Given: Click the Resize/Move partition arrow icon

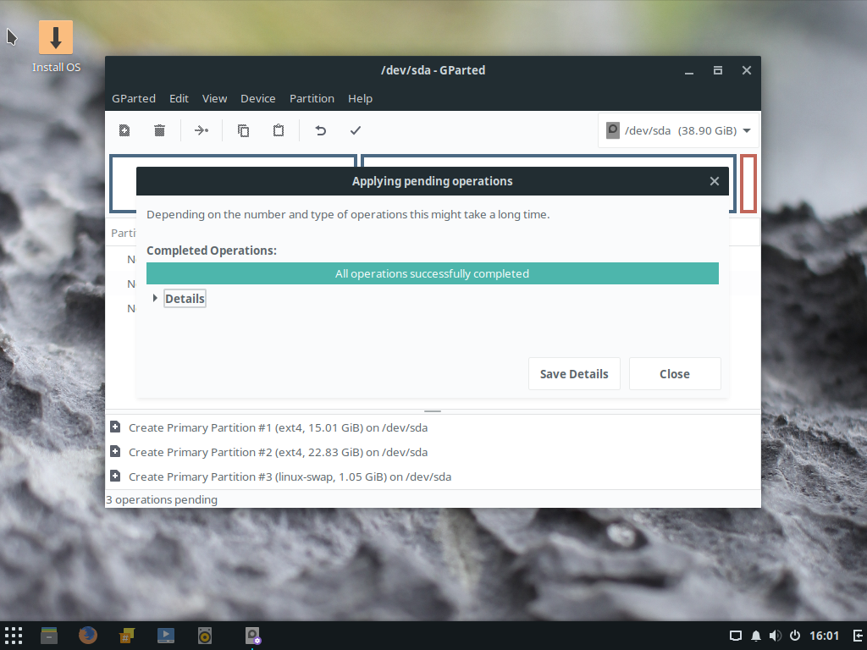Looking at the screenshot, I should [202, 130].
